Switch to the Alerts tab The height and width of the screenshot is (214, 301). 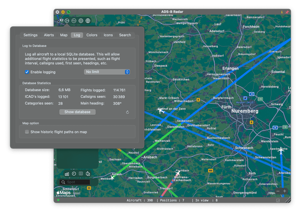pos(49,35)
